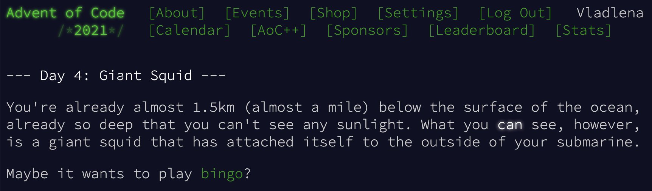
Task: Click the "Maybe it wants to play" text
Action: coord(99,174)
